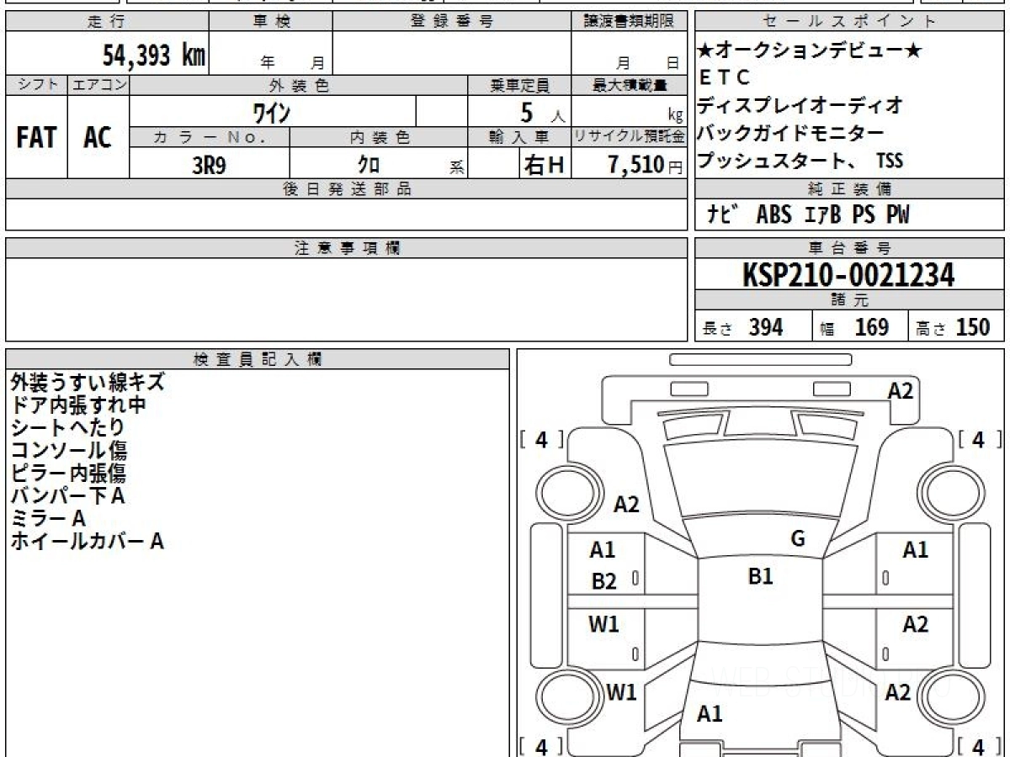
Task: Select the 右H steering value
Action: 544,165
